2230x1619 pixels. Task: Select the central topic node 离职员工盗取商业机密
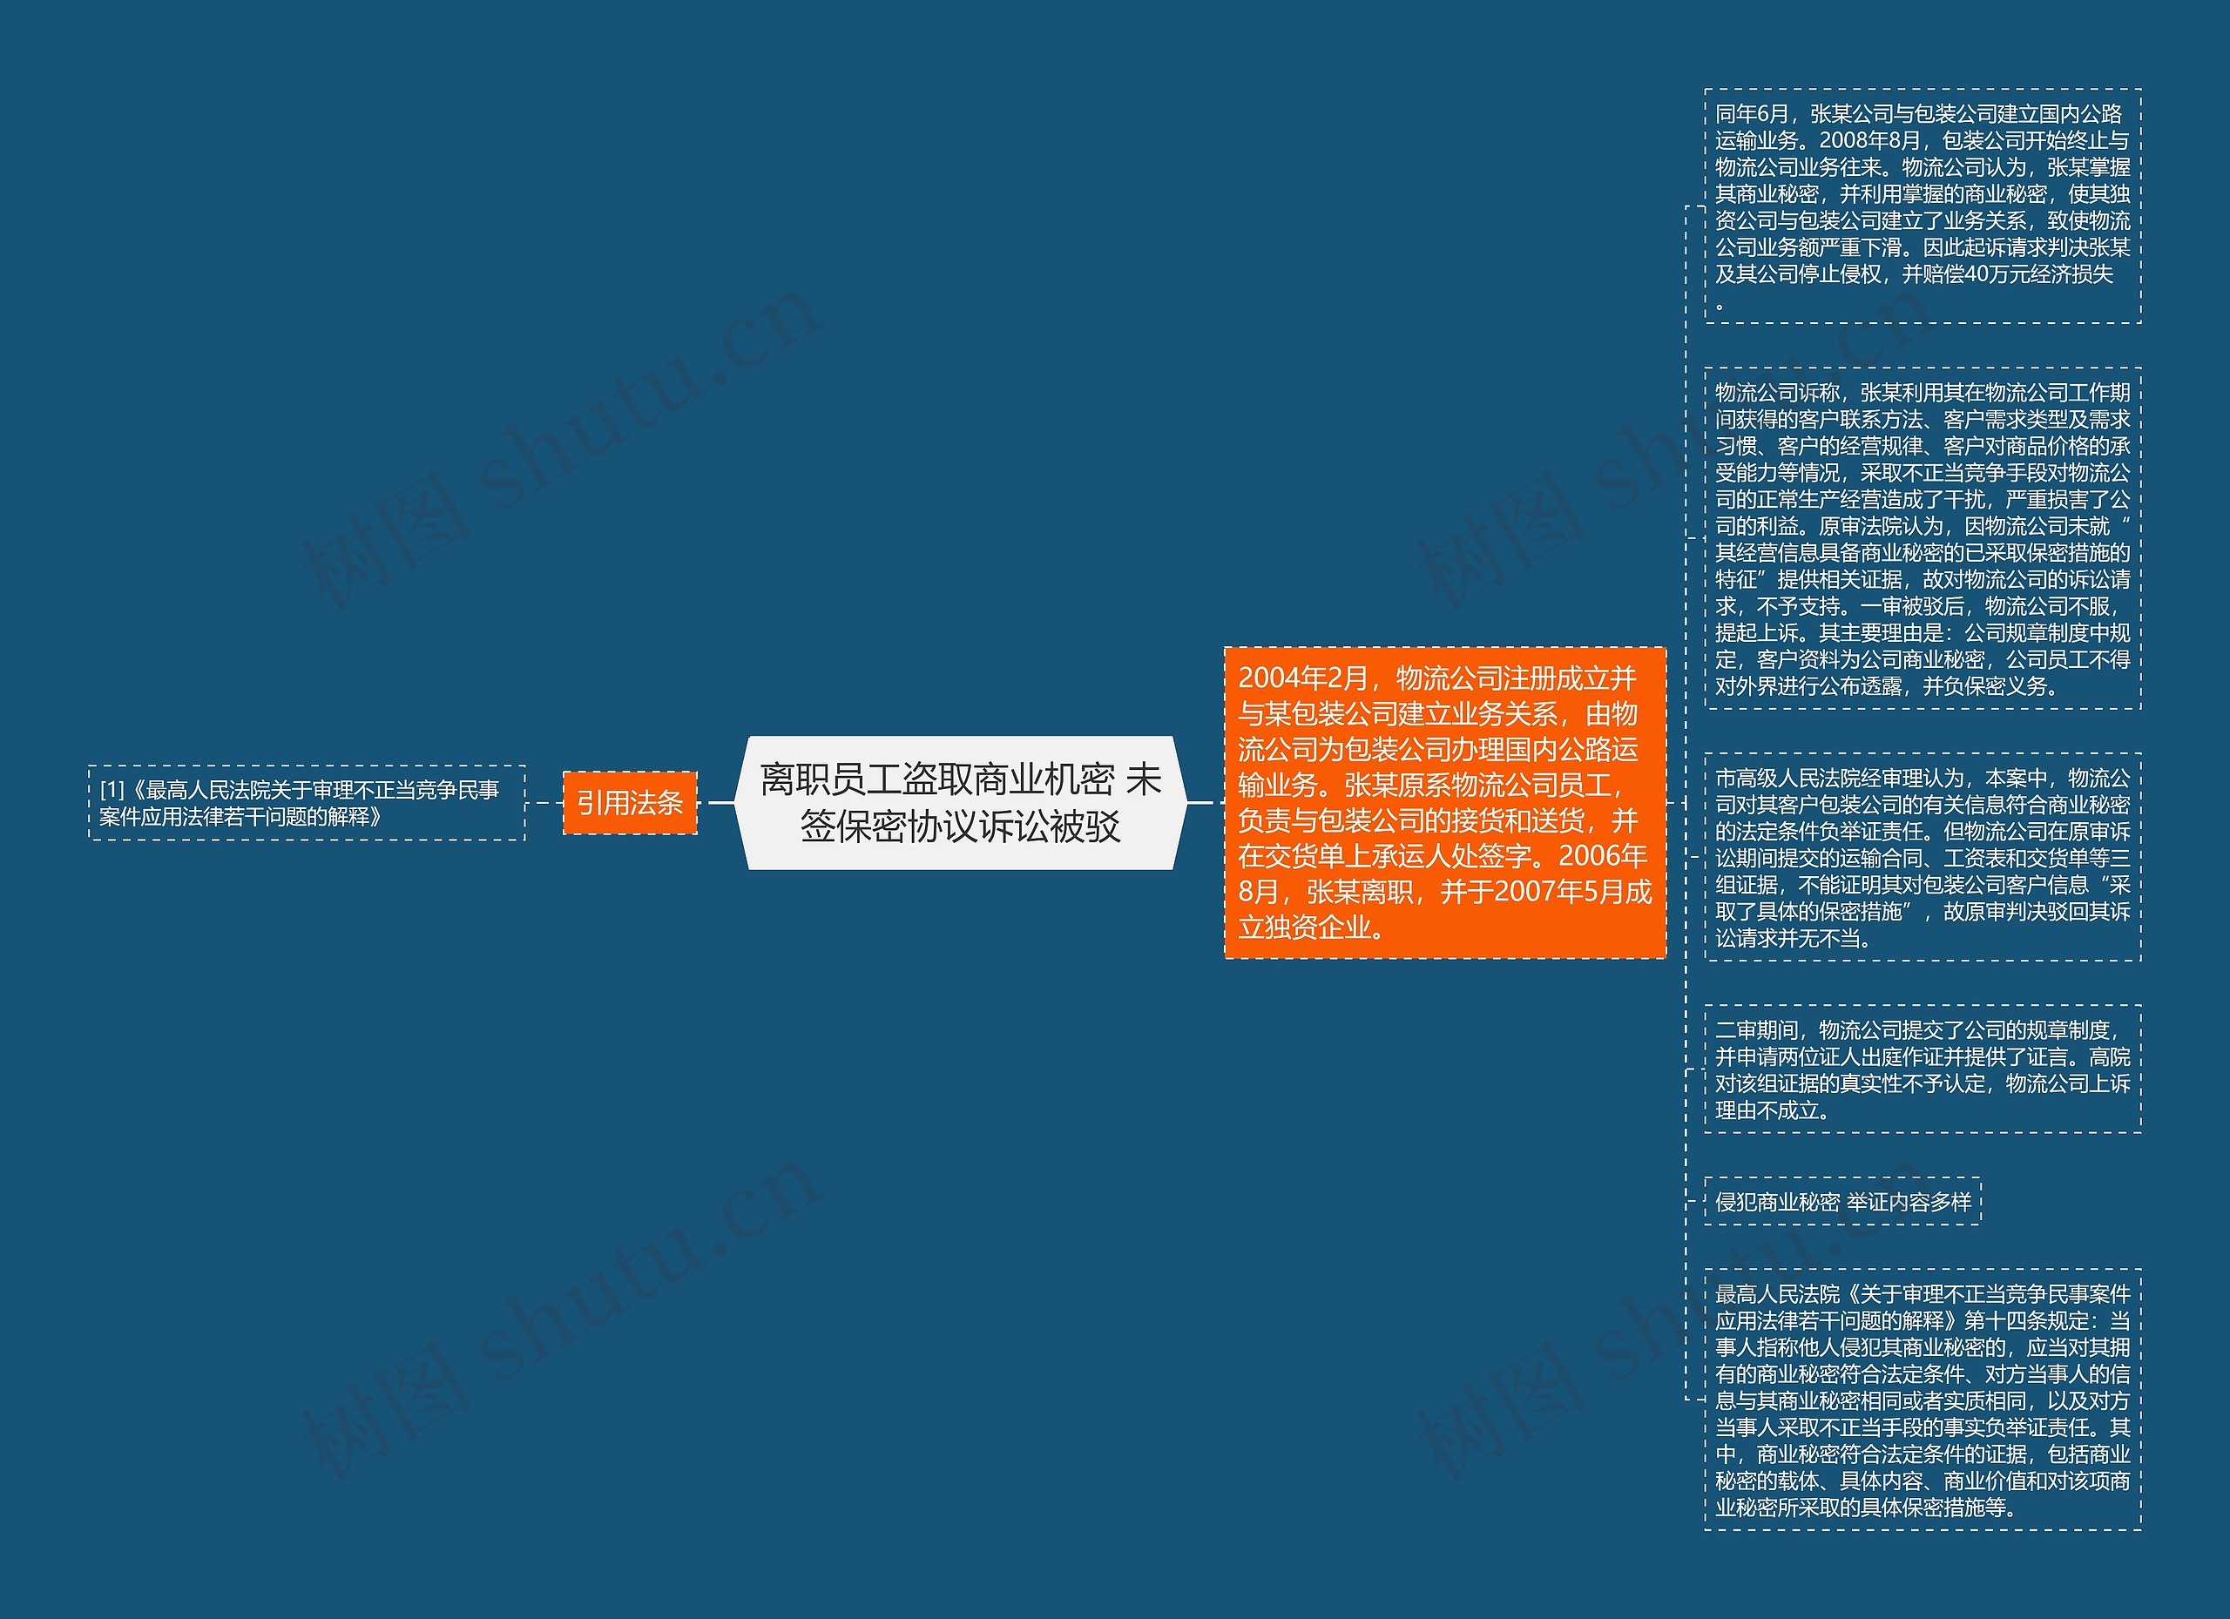[x=961, y=802]
